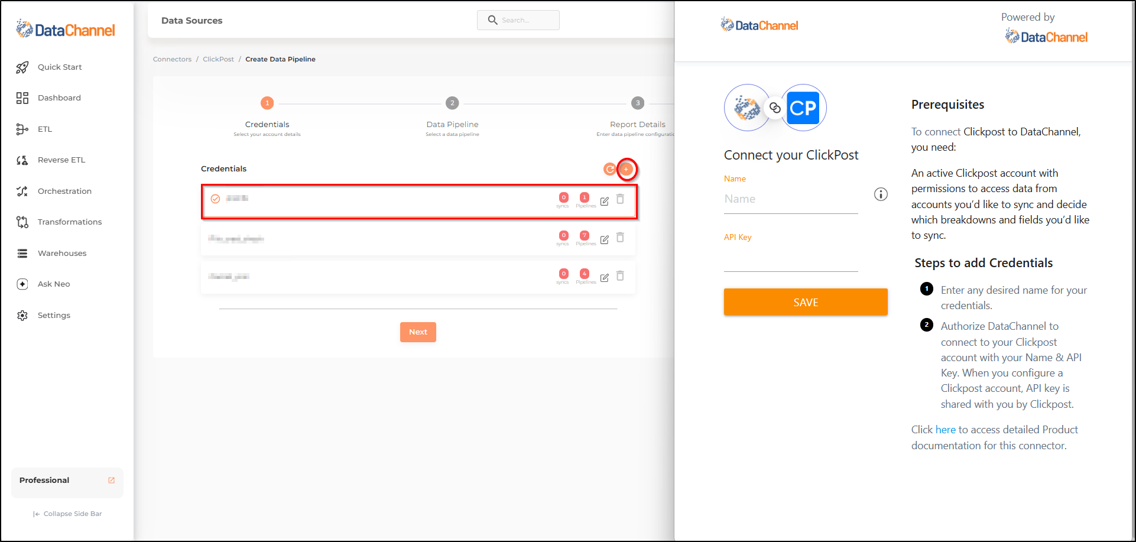
Task: Click the ClickPost CP connector logo
Action: pos(803,108)
